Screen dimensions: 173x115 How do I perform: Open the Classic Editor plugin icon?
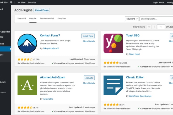pyautogui.click(x=113, y=85)
